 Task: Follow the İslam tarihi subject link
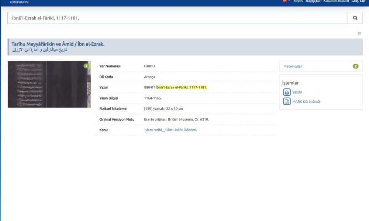click(x=170, y=130)
